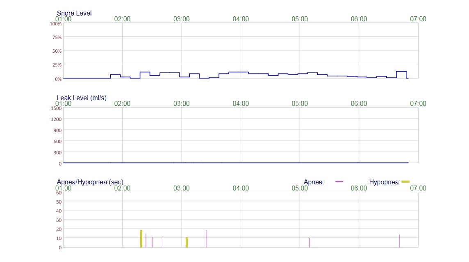Click the 1200 leak axis label
Screen dimensions: 469x262
(x=56, y=119)
